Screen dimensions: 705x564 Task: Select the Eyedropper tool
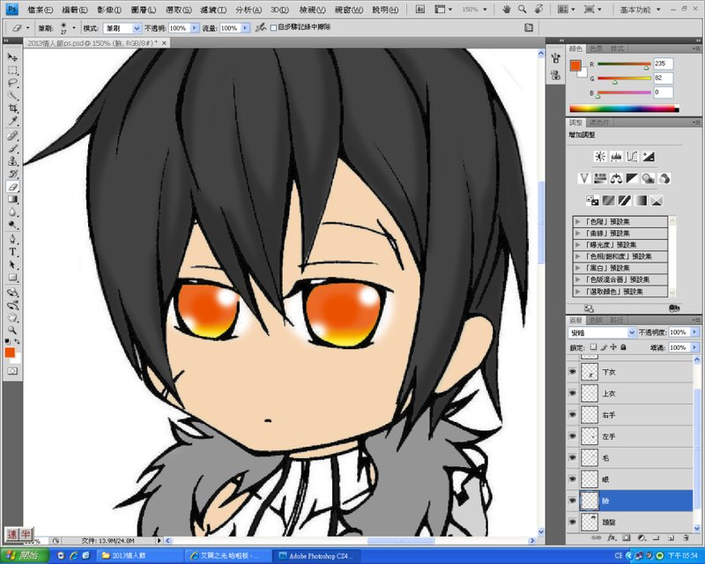coord(12,121)
